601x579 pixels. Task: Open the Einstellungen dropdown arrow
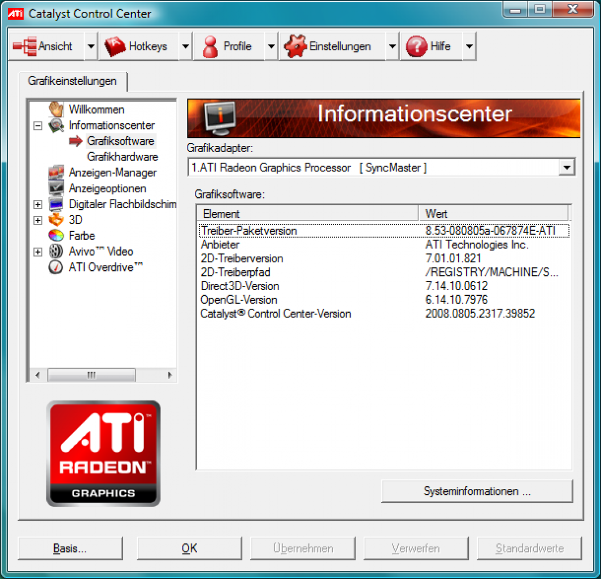point(393,46)
